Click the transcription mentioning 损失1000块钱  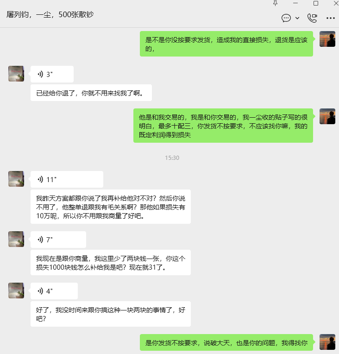pyautogui.click(x=111, y=263)
